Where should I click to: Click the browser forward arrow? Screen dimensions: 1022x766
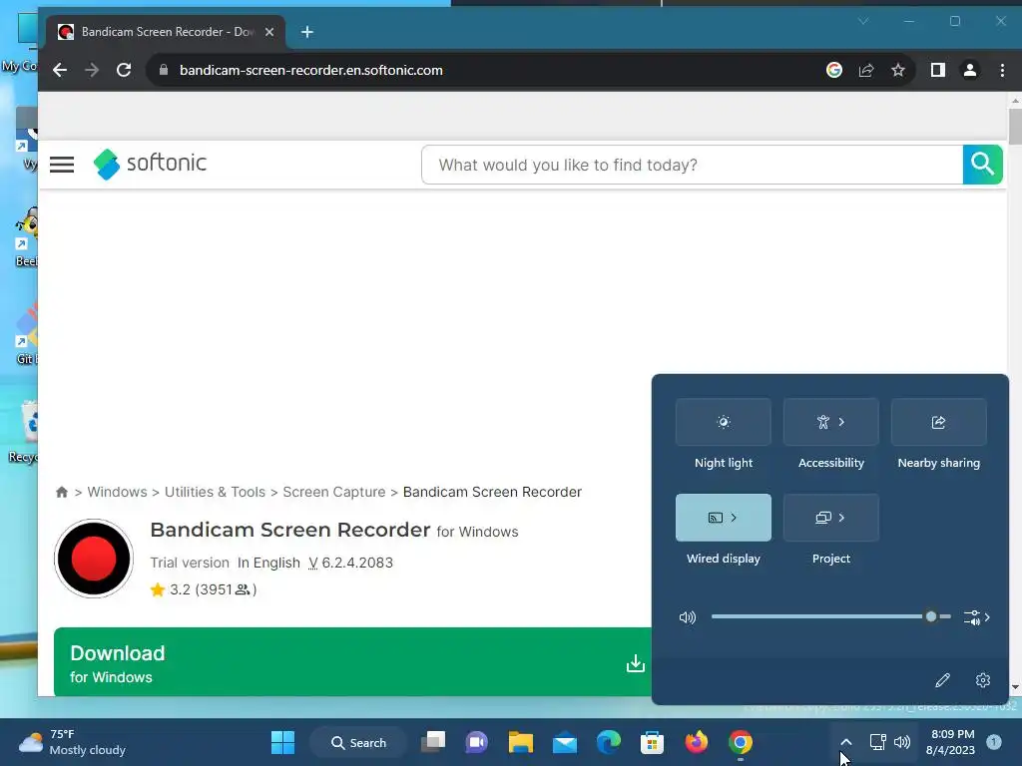click(92, 71)
